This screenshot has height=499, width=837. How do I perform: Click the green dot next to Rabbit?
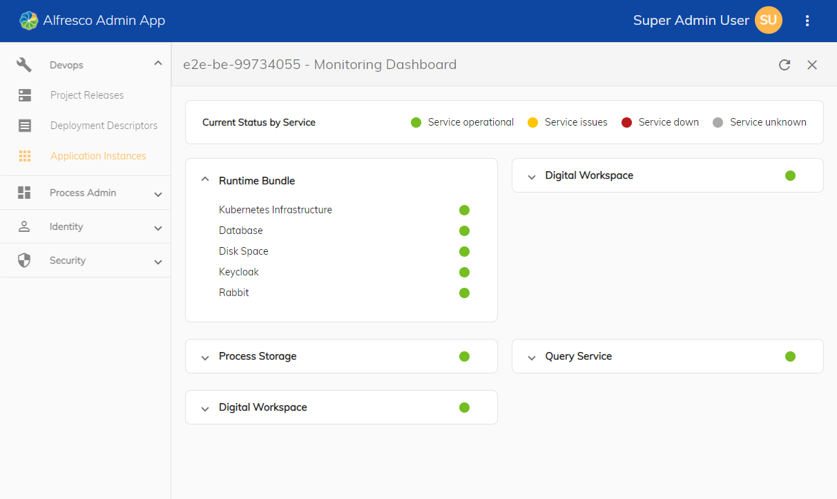[x=464, y=293]
